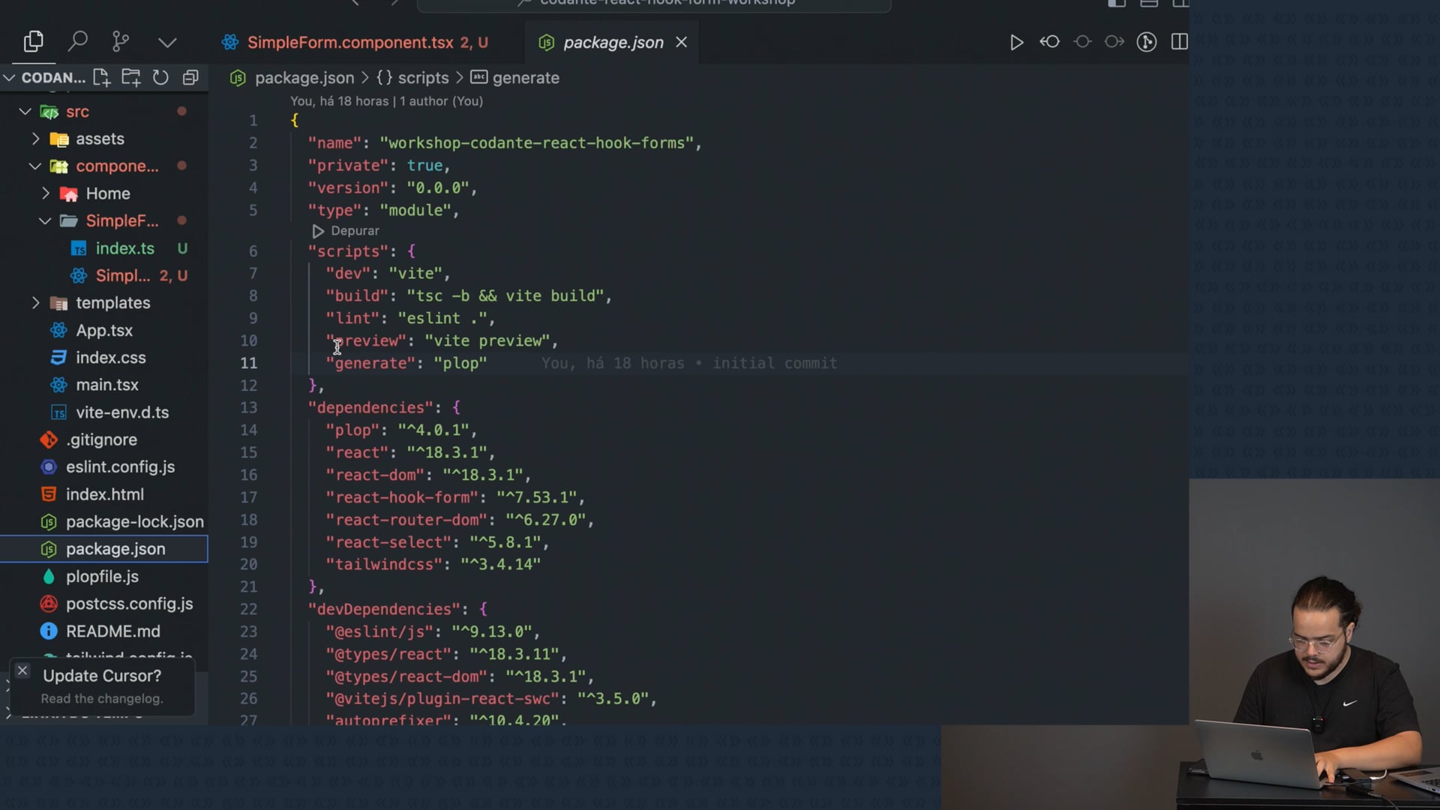
Task: Refresh the explorer file tree
Action: click(x=160, y=77)
